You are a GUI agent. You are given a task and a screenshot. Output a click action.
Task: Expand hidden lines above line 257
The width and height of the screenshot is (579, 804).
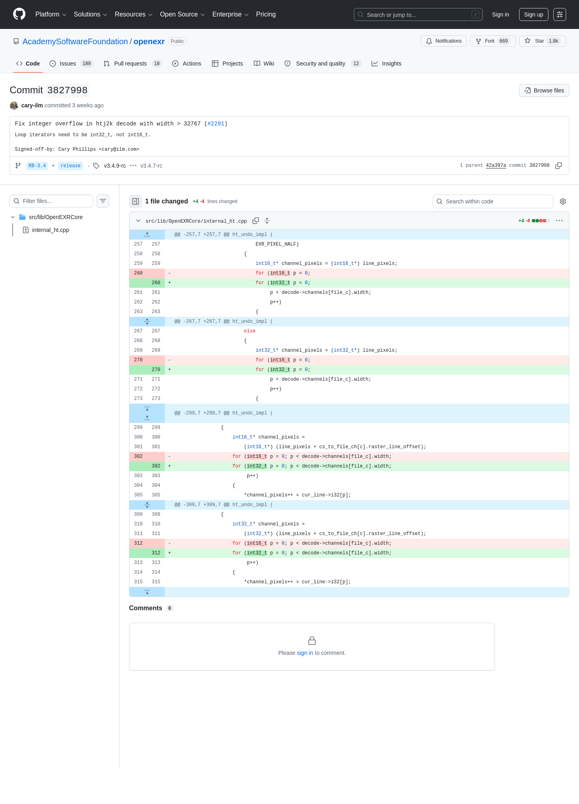(x=147, y=234)
